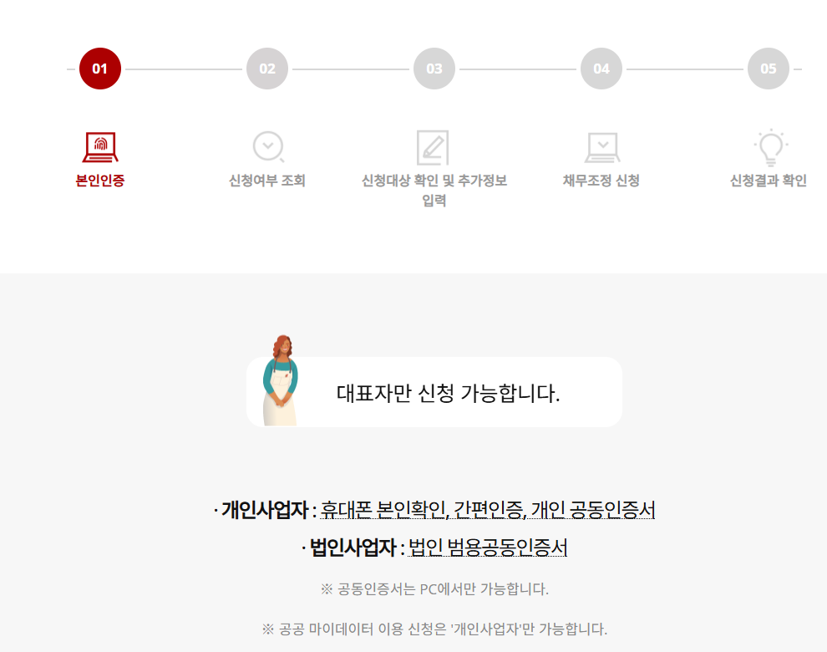Click the woman in apron illustration
This screenshot has height=652, width=827.
(x=281, y=380)
